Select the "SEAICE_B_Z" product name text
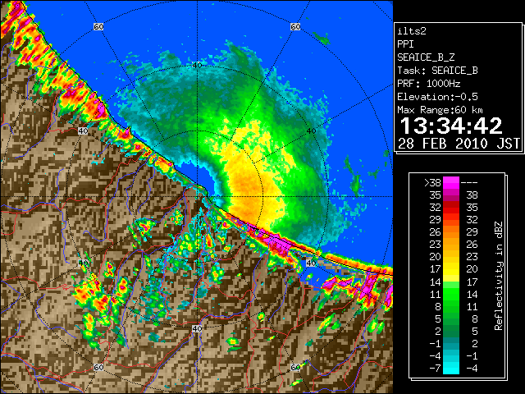525x394 pixels. point(426,57)
